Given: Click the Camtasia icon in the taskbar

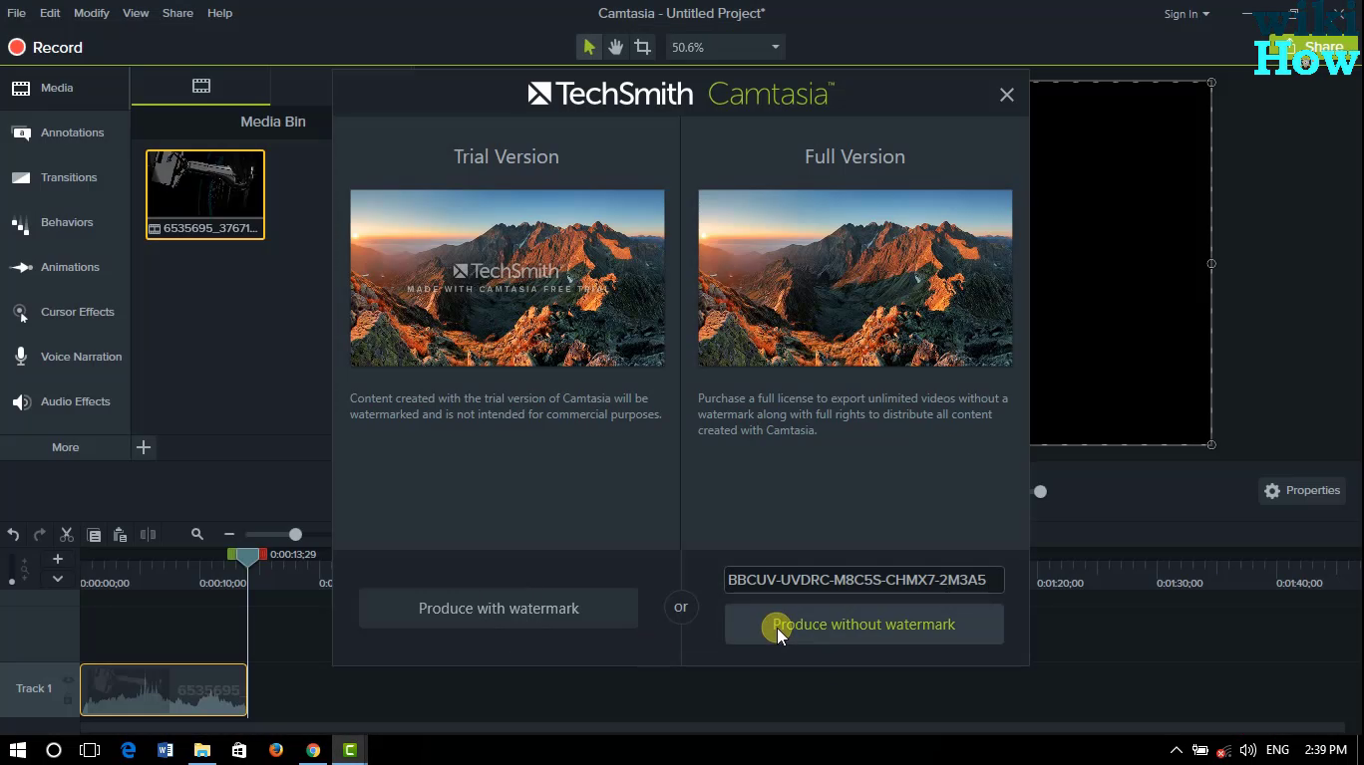Looking at the screenshot, I should coord(350,750).
